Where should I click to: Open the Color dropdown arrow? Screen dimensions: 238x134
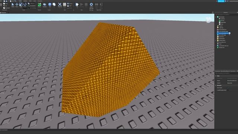(64, 8)
